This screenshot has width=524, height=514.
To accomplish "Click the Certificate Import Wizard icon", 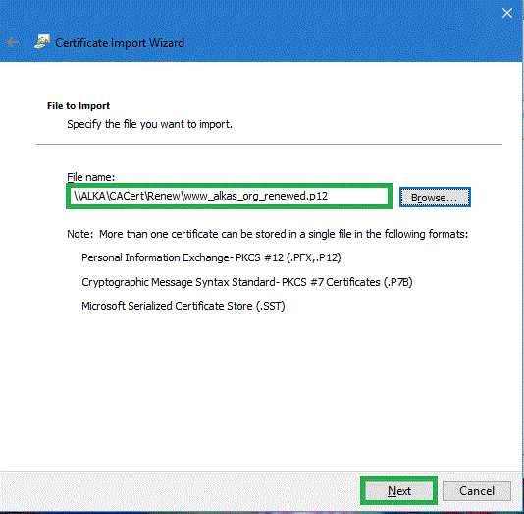I will click(x=42, y=42).
